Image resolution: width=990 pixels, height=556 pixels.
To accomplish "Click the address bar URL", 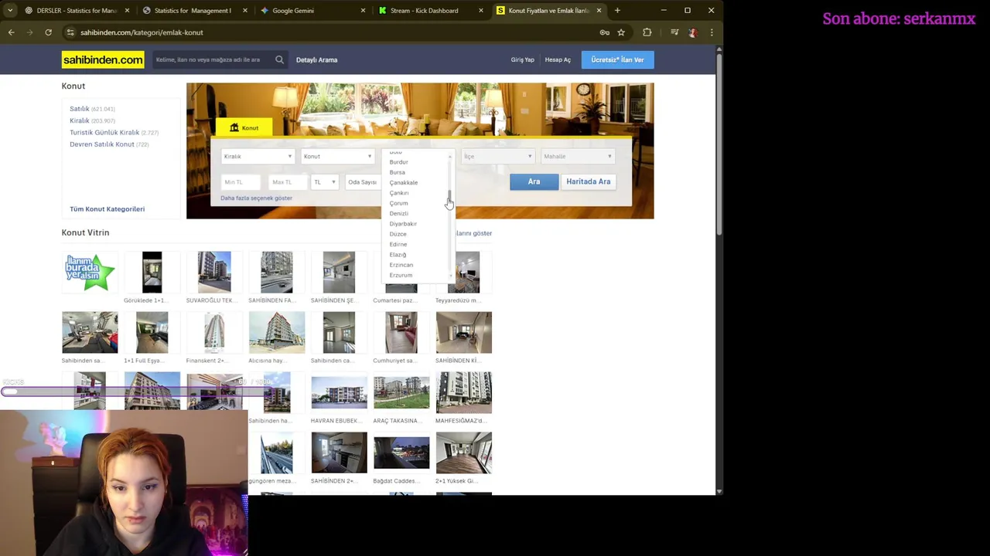I will tap(142, 32).
